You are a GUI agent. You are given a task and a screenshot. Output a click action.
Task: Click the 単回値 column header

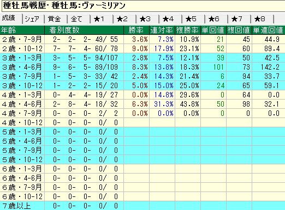coord(213,30)
